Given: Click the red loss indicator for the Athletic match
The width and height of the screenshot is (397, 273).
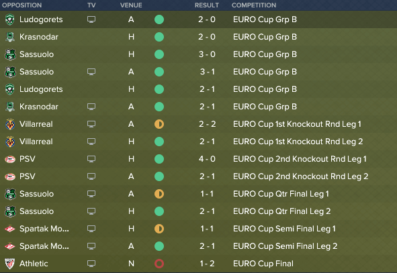Looking at the screenshot, I should (x=159, y=264).
